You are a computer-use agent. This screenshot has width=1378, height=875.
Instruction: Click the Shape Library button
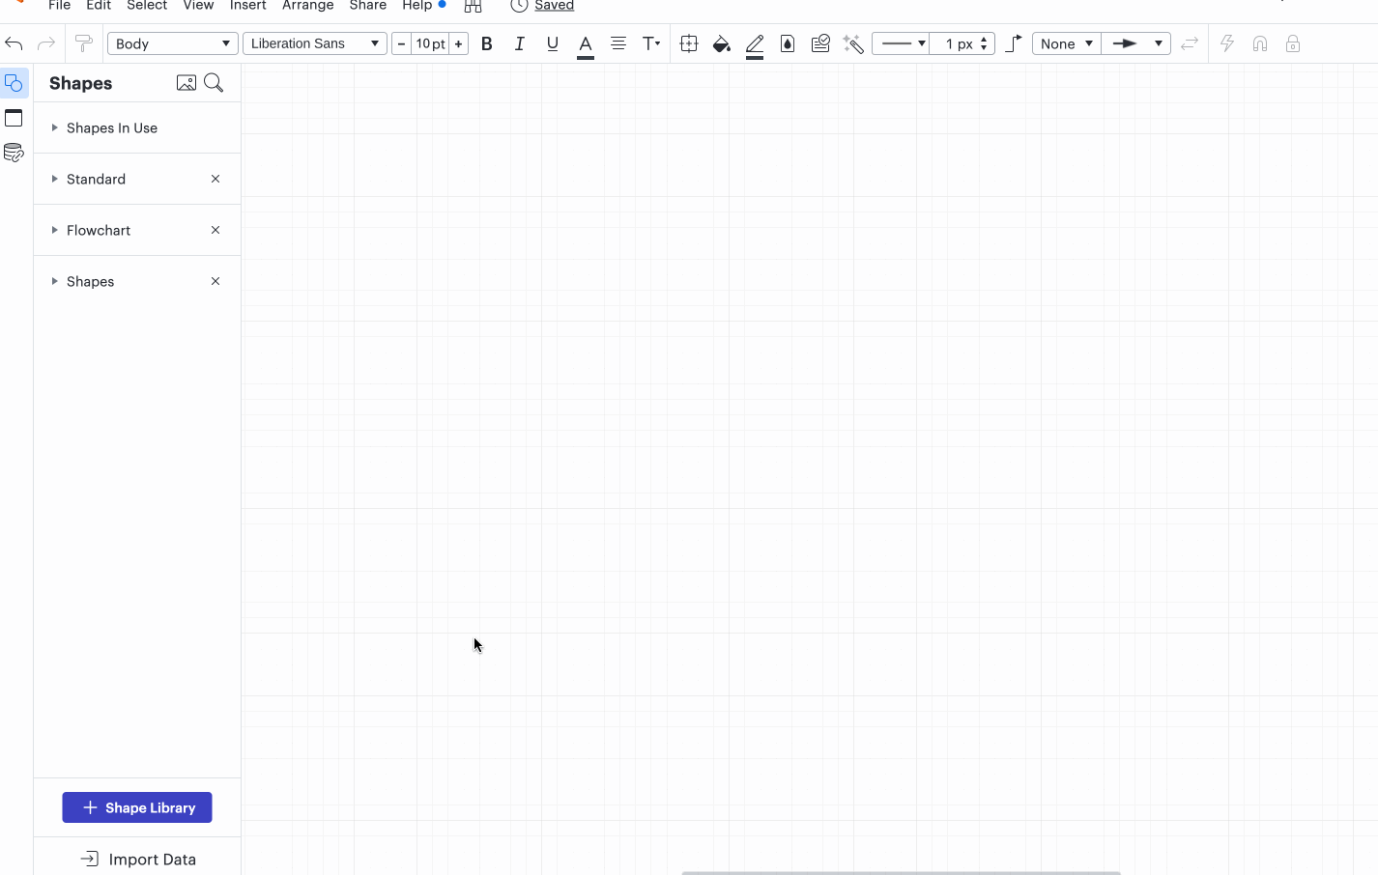coord(137,807)
